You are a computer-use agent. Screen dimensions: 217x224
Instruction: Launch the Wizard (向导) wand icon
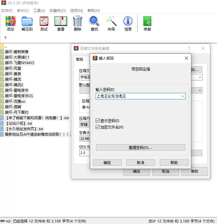(112, 21)
